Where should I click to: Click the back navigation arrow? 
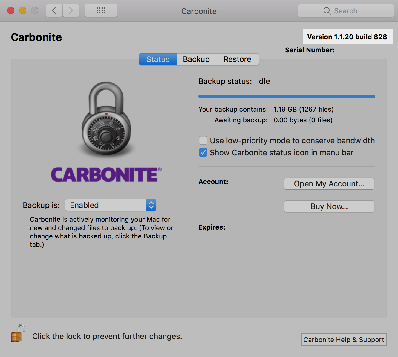pos(54,11)
